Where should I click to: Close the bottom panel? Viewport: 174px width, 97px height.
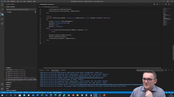pos(172,70)
